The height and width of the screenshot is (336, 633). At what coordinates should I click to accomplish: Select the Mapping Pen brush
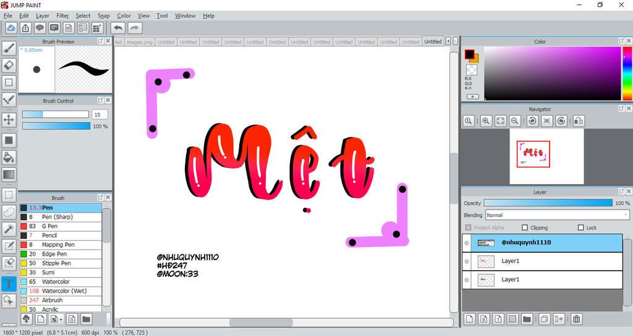coord(61,245)
